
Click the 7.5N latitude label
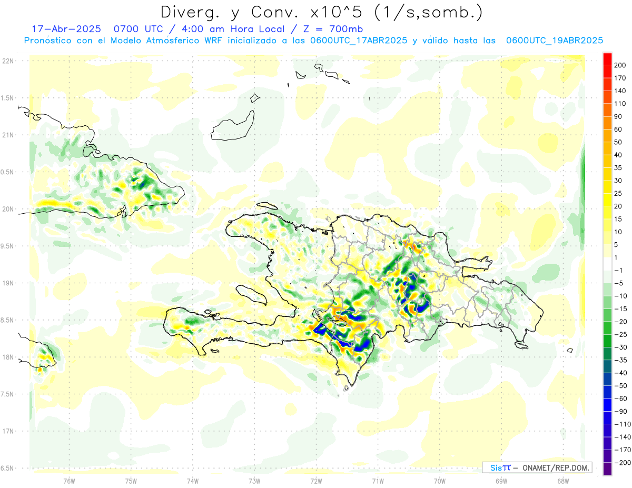coord(8,394)
